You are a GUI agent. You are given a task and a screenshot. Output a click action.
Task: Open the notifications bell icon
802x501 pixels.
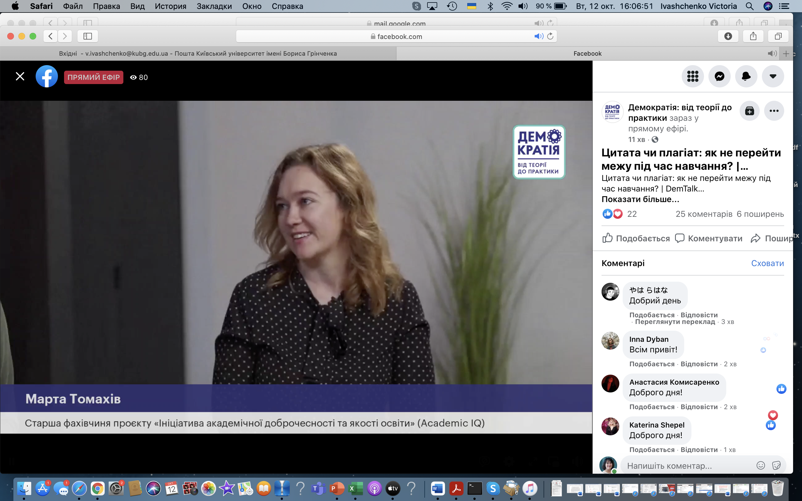click(746, 77)
